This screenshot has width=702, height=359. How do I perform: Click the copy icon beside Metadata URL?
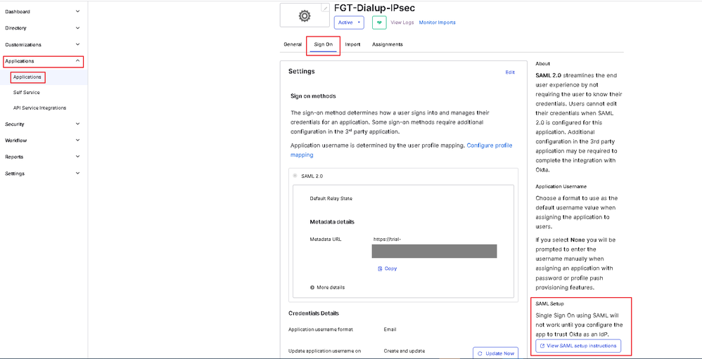(380, 268)
